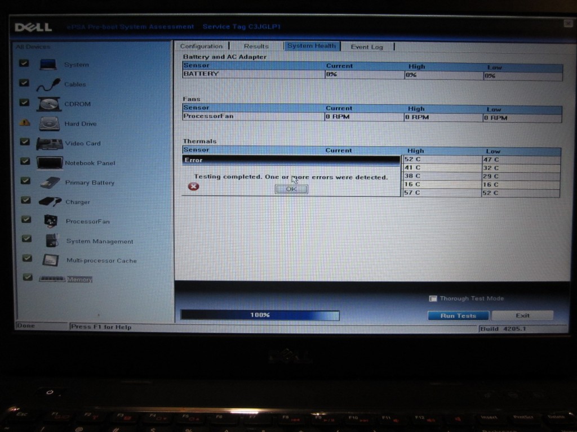Click the 100% progress bar
This screenshot has width=577, height=432.
pyautogui.click(x=260, y=315)
